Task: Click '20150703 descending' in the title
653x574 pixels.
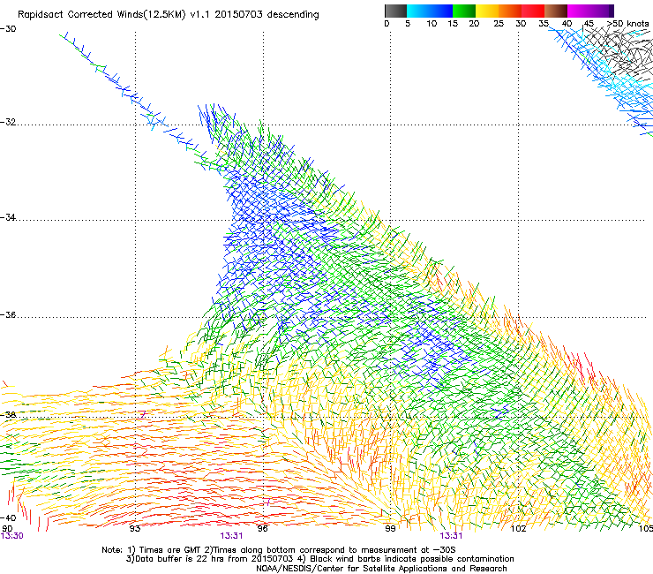Action: coord(267,15)
